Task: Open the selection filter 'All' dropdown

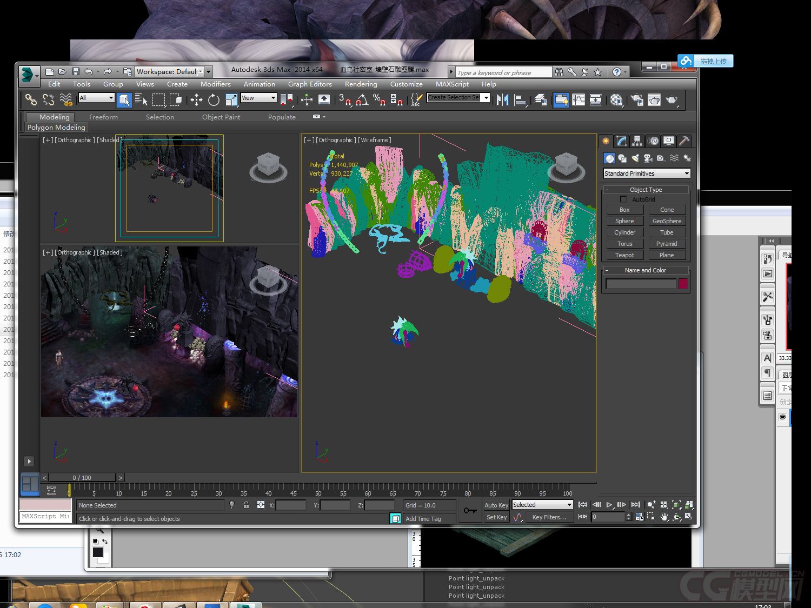Action: coord(96,98)
